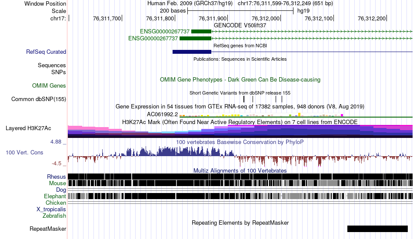Image resolution: width=413 pixels, height=239 pixels.
Task: Open 'Multiz Alignments of 100 Vertebrates' title
Action: (240, 170)
